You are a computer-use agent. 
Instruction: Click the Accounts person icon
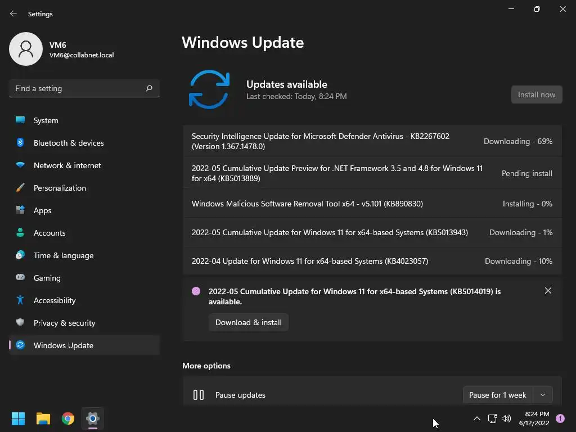click(20, 232)
